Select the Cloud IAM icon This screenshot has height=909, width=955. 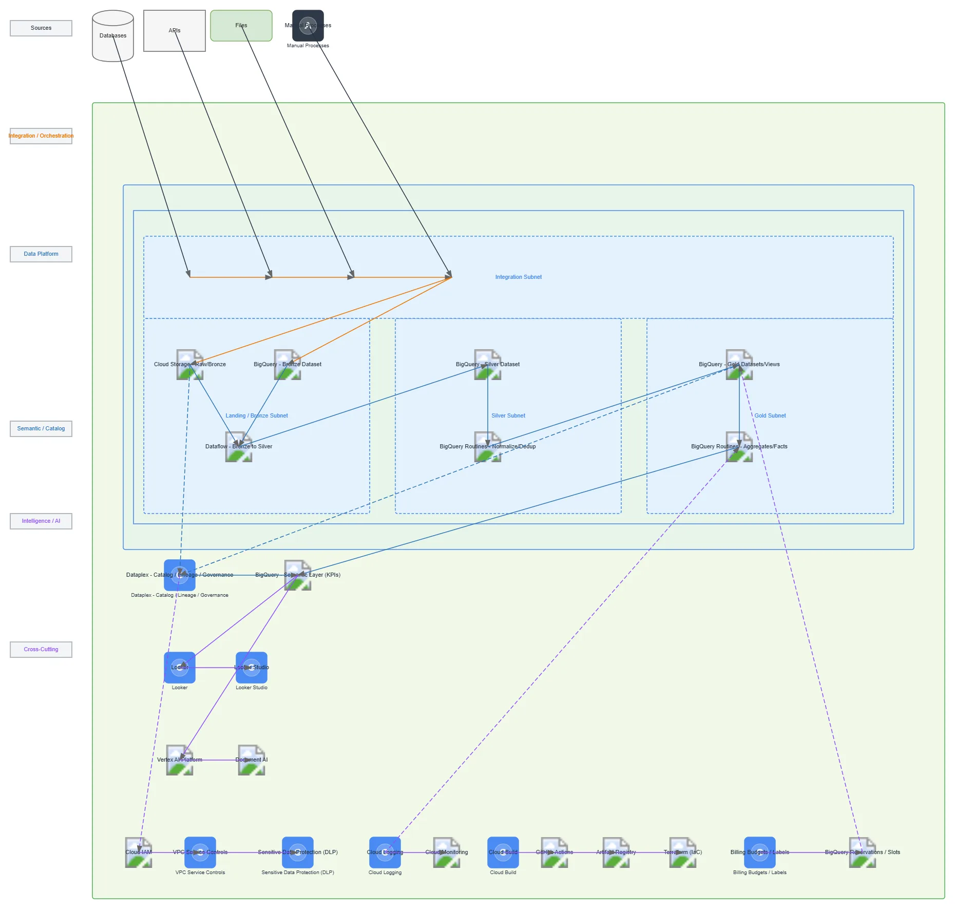139,853
